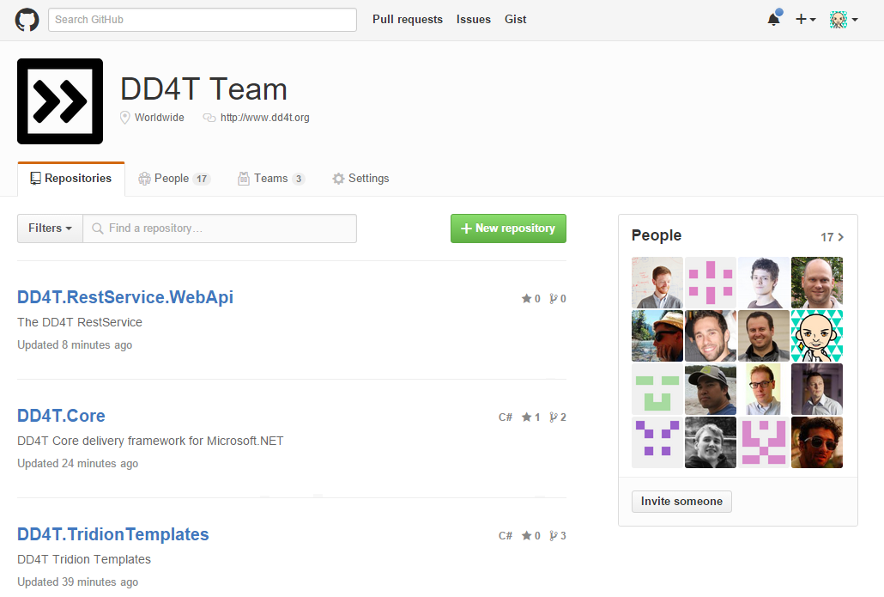884x597 pixels.
Task: Click the fork count for DD4T.TridionTemplates
Action: tap(558, 535)
